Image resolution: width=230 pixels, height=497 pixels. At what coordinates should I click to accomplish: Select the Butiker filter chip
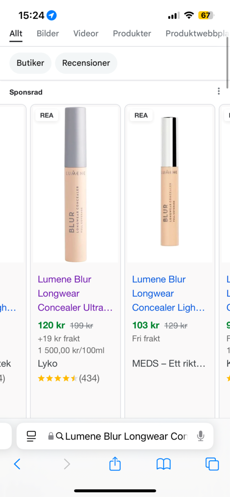click(x=30, y=63)
